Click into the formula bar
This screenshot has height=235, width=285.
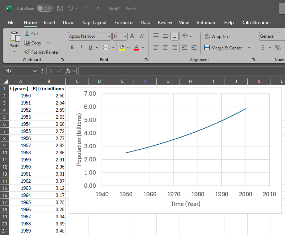(182, 71)
